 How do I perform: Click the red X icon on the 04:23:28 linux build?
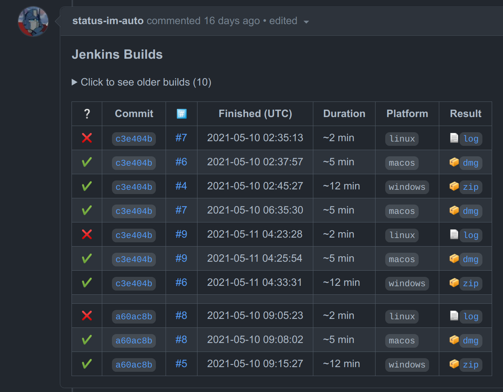pos(86,234)
